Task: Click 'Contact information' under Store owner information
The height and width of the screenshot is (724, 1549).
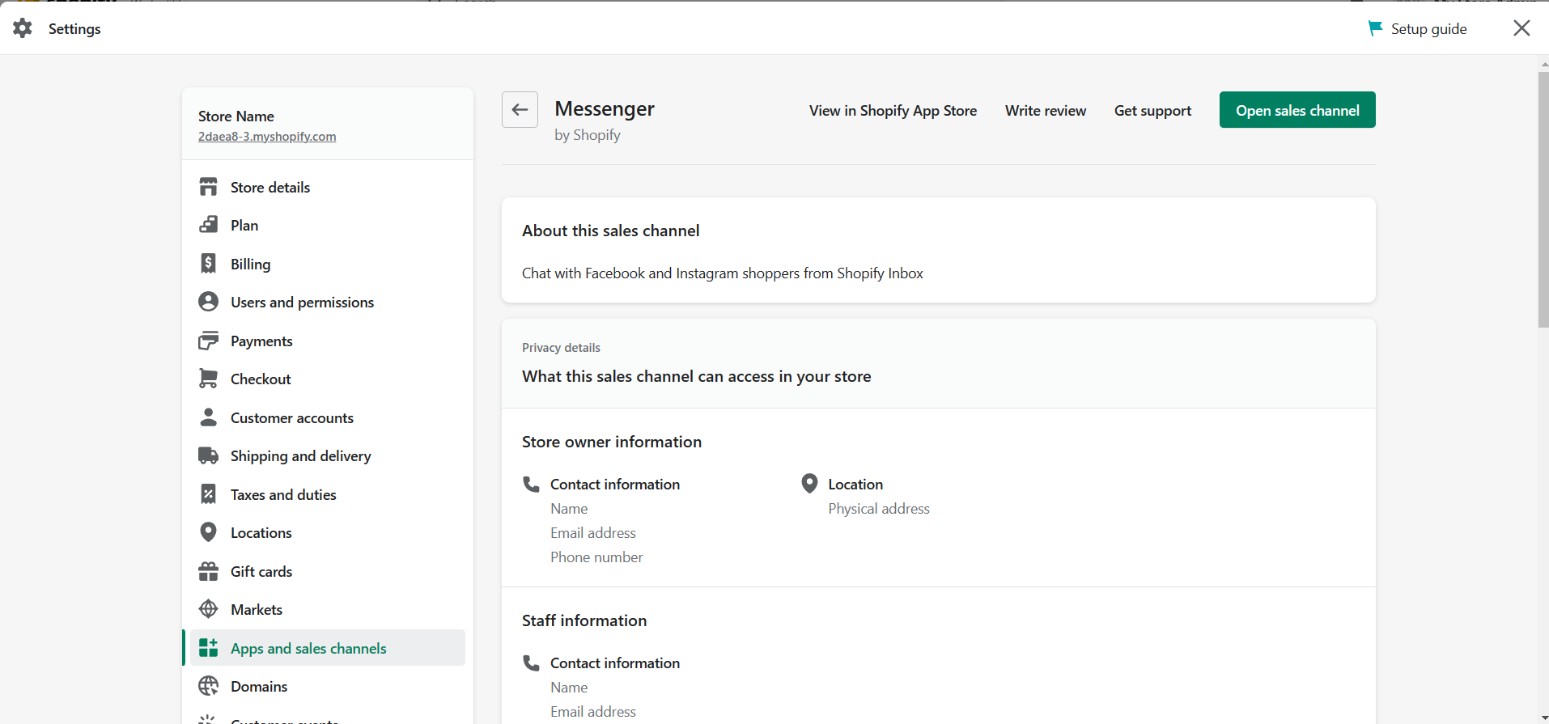Action: click(615, 485)
